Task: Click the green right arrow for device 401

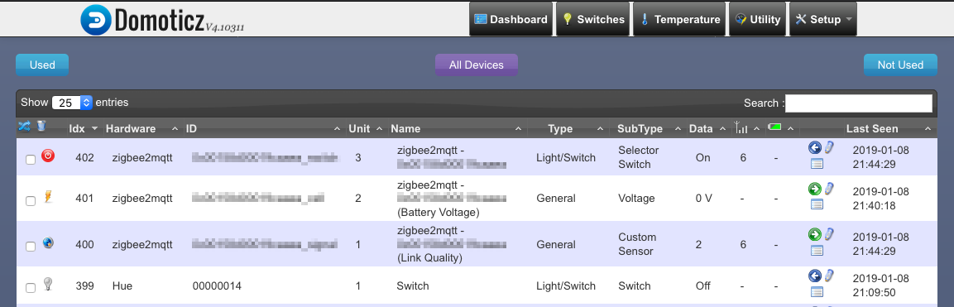Action: 815,189
